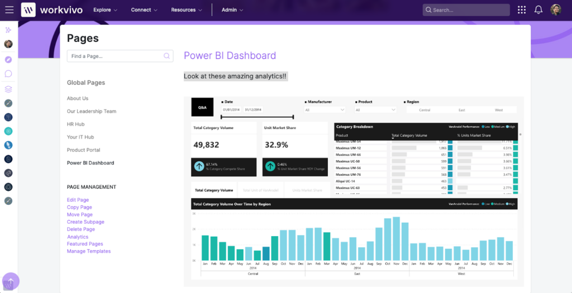Click the 32.9% Unit Market Share value

[x=276, y=145]
